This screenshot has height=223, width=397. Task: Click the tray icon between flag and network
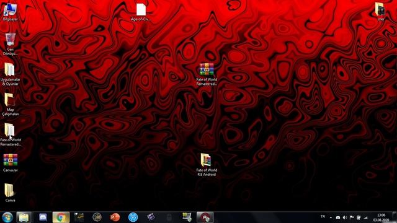(x=359, y=217)
